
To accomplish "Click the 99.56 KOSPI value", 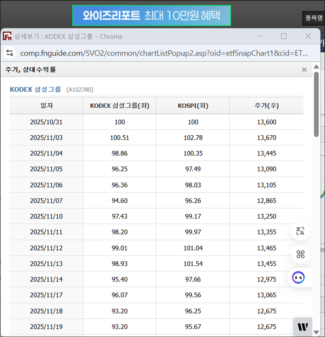I will pos(193,295).
